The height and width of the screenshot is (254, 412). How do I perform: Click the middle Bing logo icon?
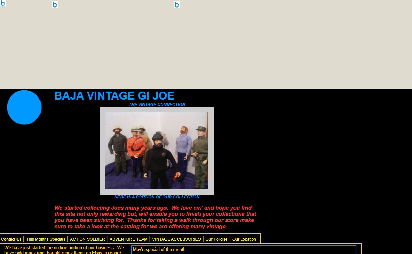click(55, 4)
